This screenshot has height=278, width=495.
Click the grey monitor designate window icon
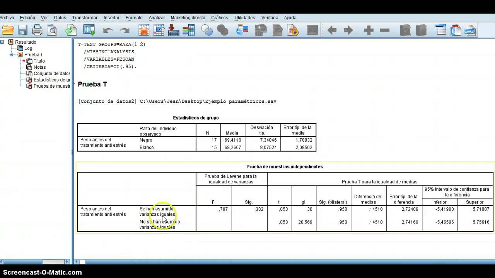click(312, 30)
